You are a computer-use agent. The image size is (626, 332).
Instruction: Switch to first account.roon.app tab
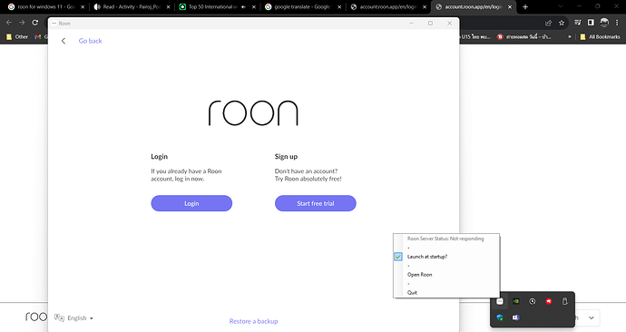coord(387,6)
